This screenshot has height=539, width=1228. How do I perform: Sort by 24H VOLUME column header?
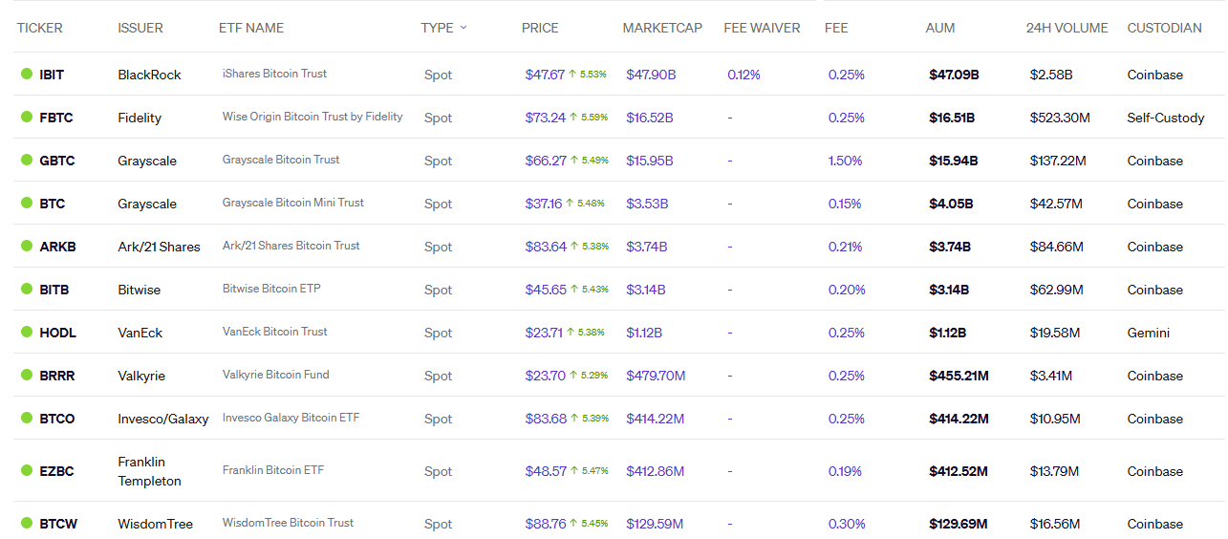click(x=1066, y=28)
